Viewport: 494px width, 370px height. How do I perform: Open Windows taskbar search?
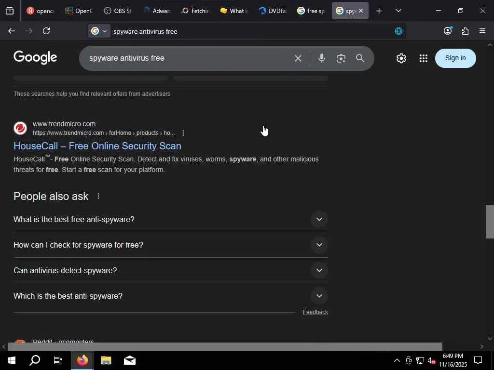tap(35, 360)
